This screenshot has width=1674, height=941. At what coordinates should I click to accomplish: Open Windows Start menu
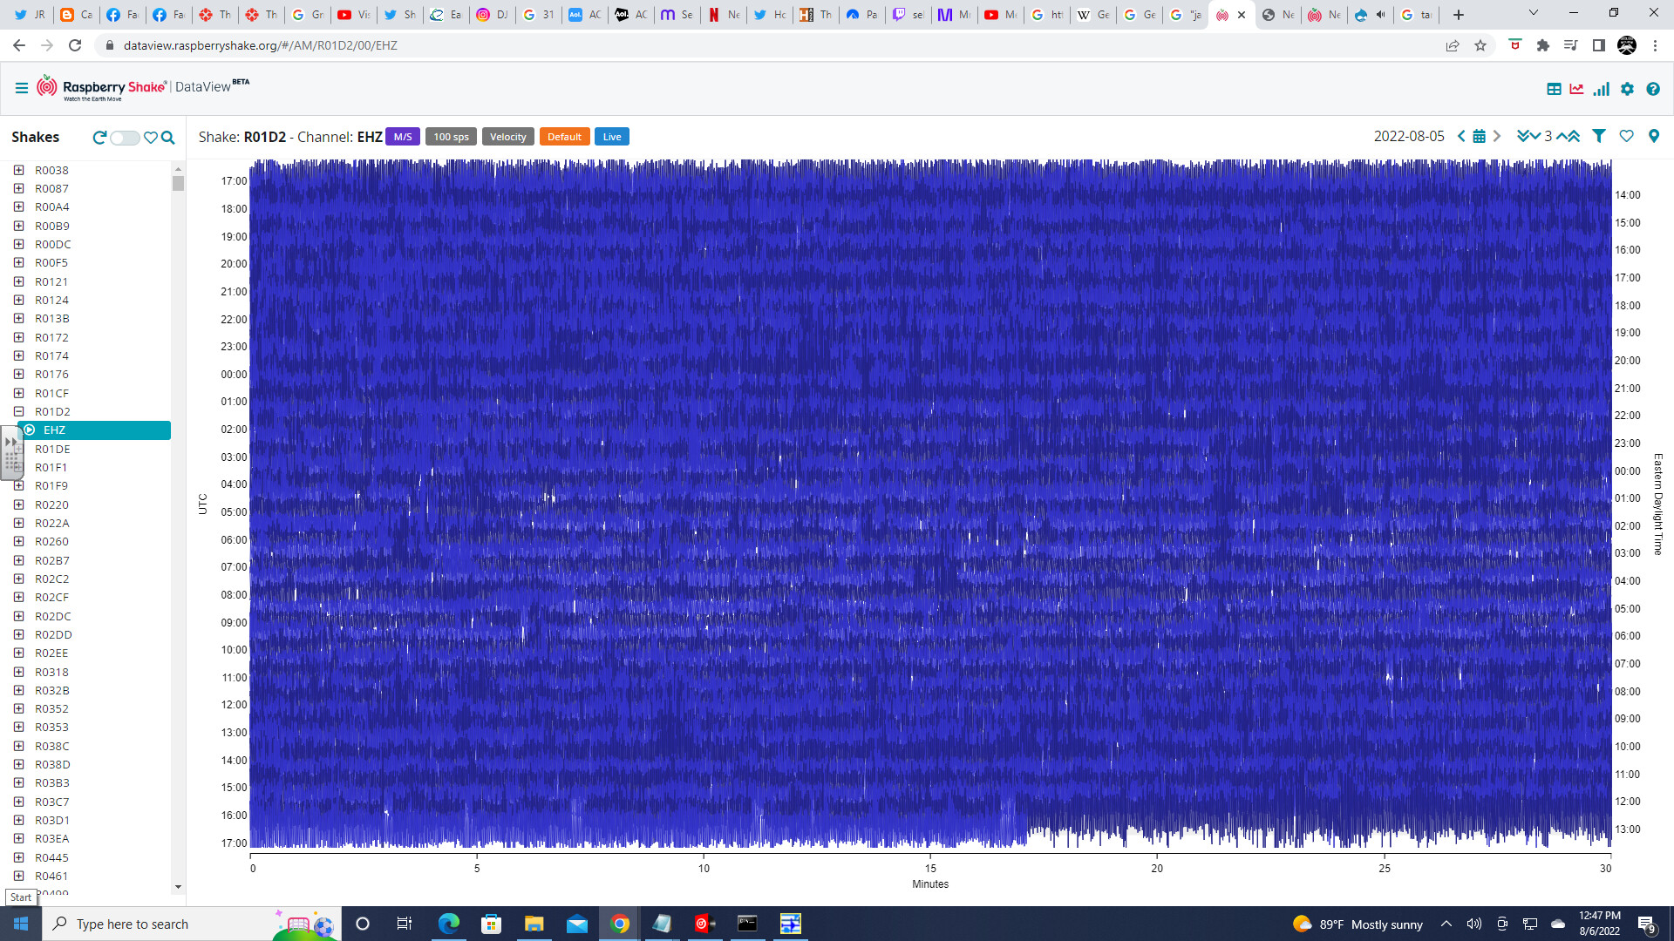(x=21, y=924)
